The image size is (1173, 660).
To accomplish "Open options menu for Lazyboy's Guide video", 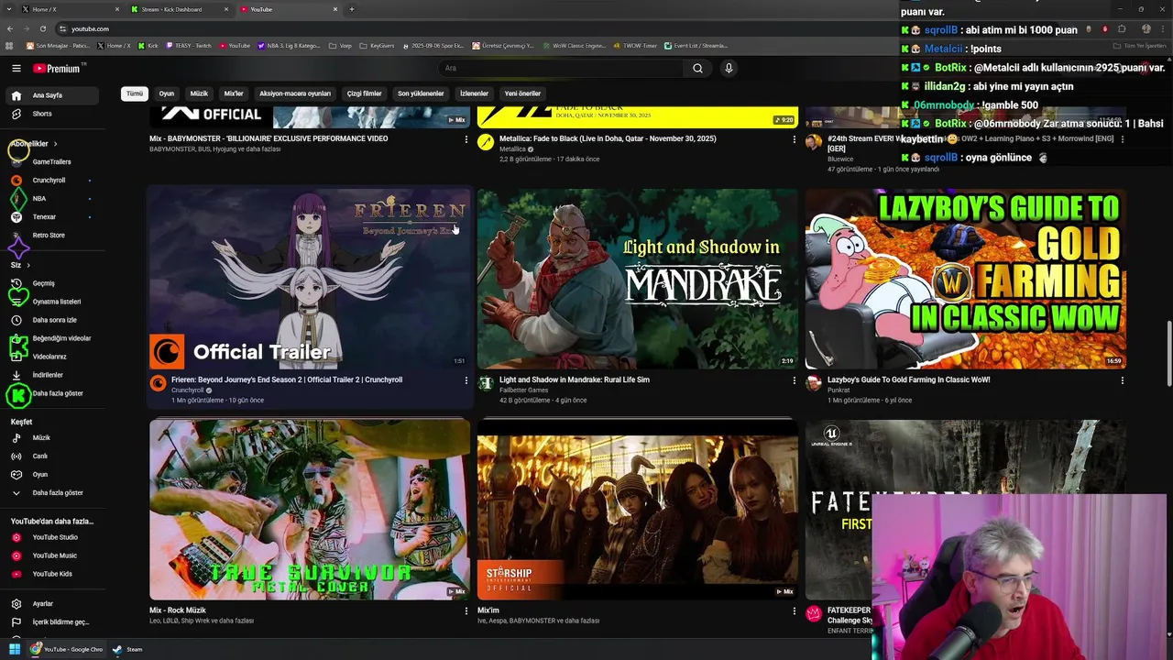I will pyautogui.click(x=1122, y=380).
